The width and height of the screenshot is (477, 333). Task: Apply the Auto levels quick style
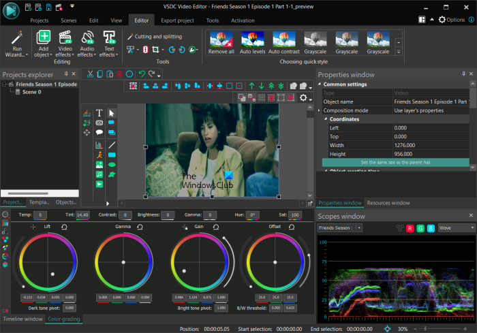[x=253, y=42]
